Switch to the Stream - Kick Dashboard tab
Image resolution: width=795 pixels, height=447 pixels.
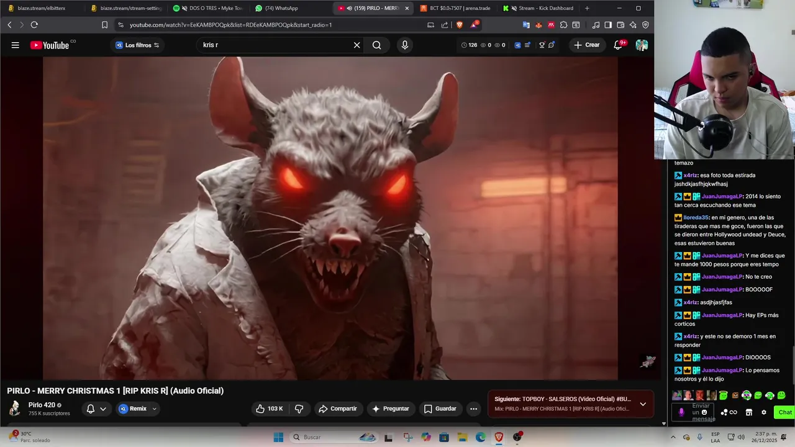click(538, 8)
